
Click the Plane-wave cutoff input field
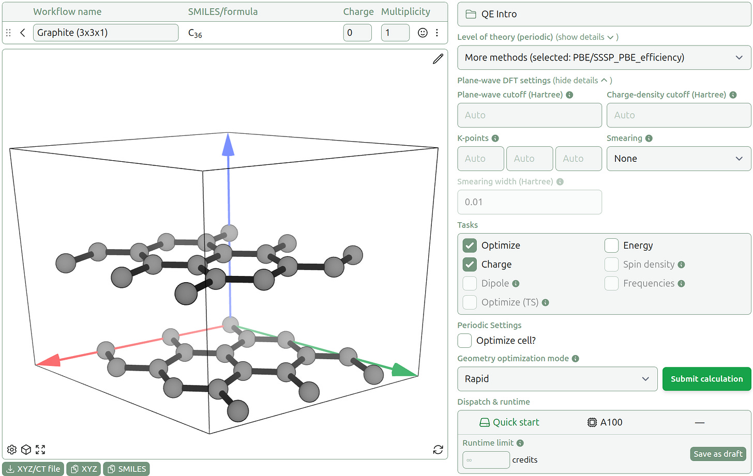pos(530,115)
